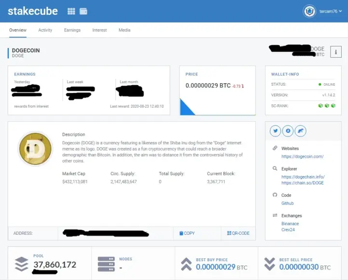Click the Nodes server icon
This screenshot has height=280, width=348.
tap(107, 264)
